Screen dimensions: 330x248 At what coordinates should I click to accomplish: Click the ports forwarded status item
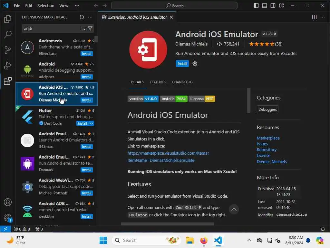click(39, 229)
